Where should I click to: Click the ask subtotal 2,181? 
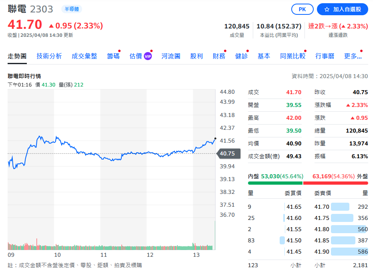pyautogui.click(x=361, y=265)
